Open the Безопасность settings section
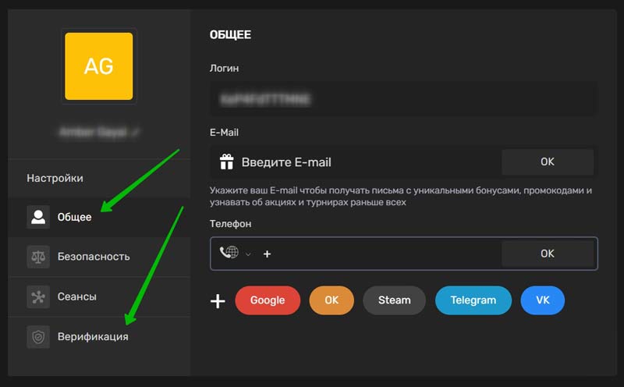This screenshot has height=387, width=624. pyautogui.click(x=94, y=257)
